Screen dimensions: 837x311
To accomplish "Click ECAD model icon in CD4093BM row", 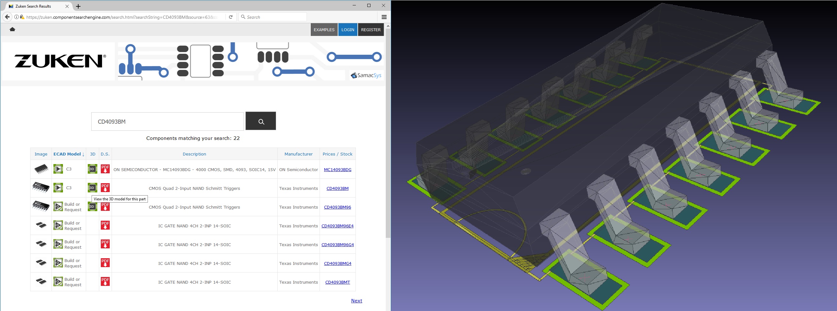I will 58,188.
